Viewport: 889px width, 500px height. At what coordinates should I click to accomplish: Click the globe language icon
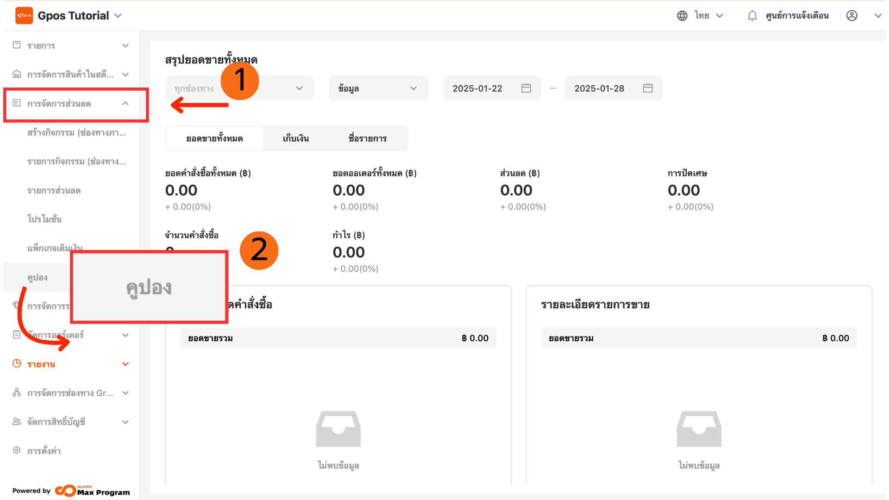682,16
